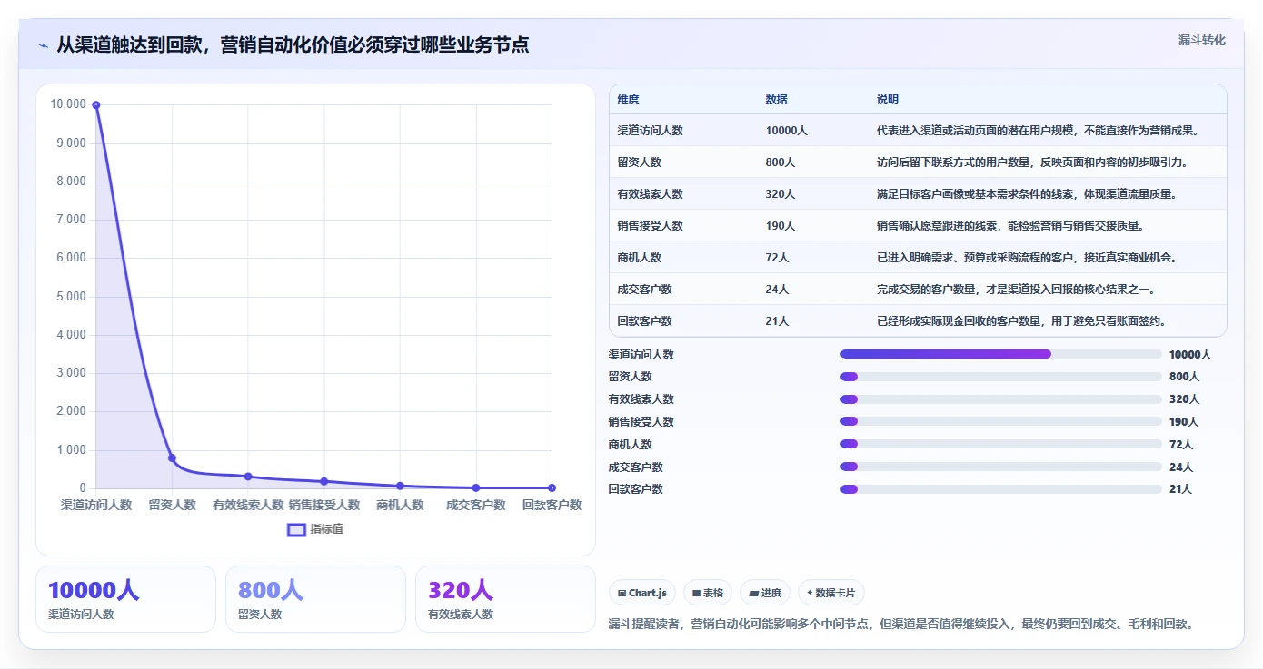Open the 10000人 渠道访问人数 card

coord(125,599)
